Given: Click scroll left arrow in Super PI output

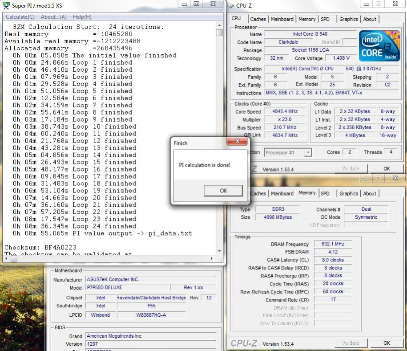Looking at the screenshot, I should pos(6,259).
